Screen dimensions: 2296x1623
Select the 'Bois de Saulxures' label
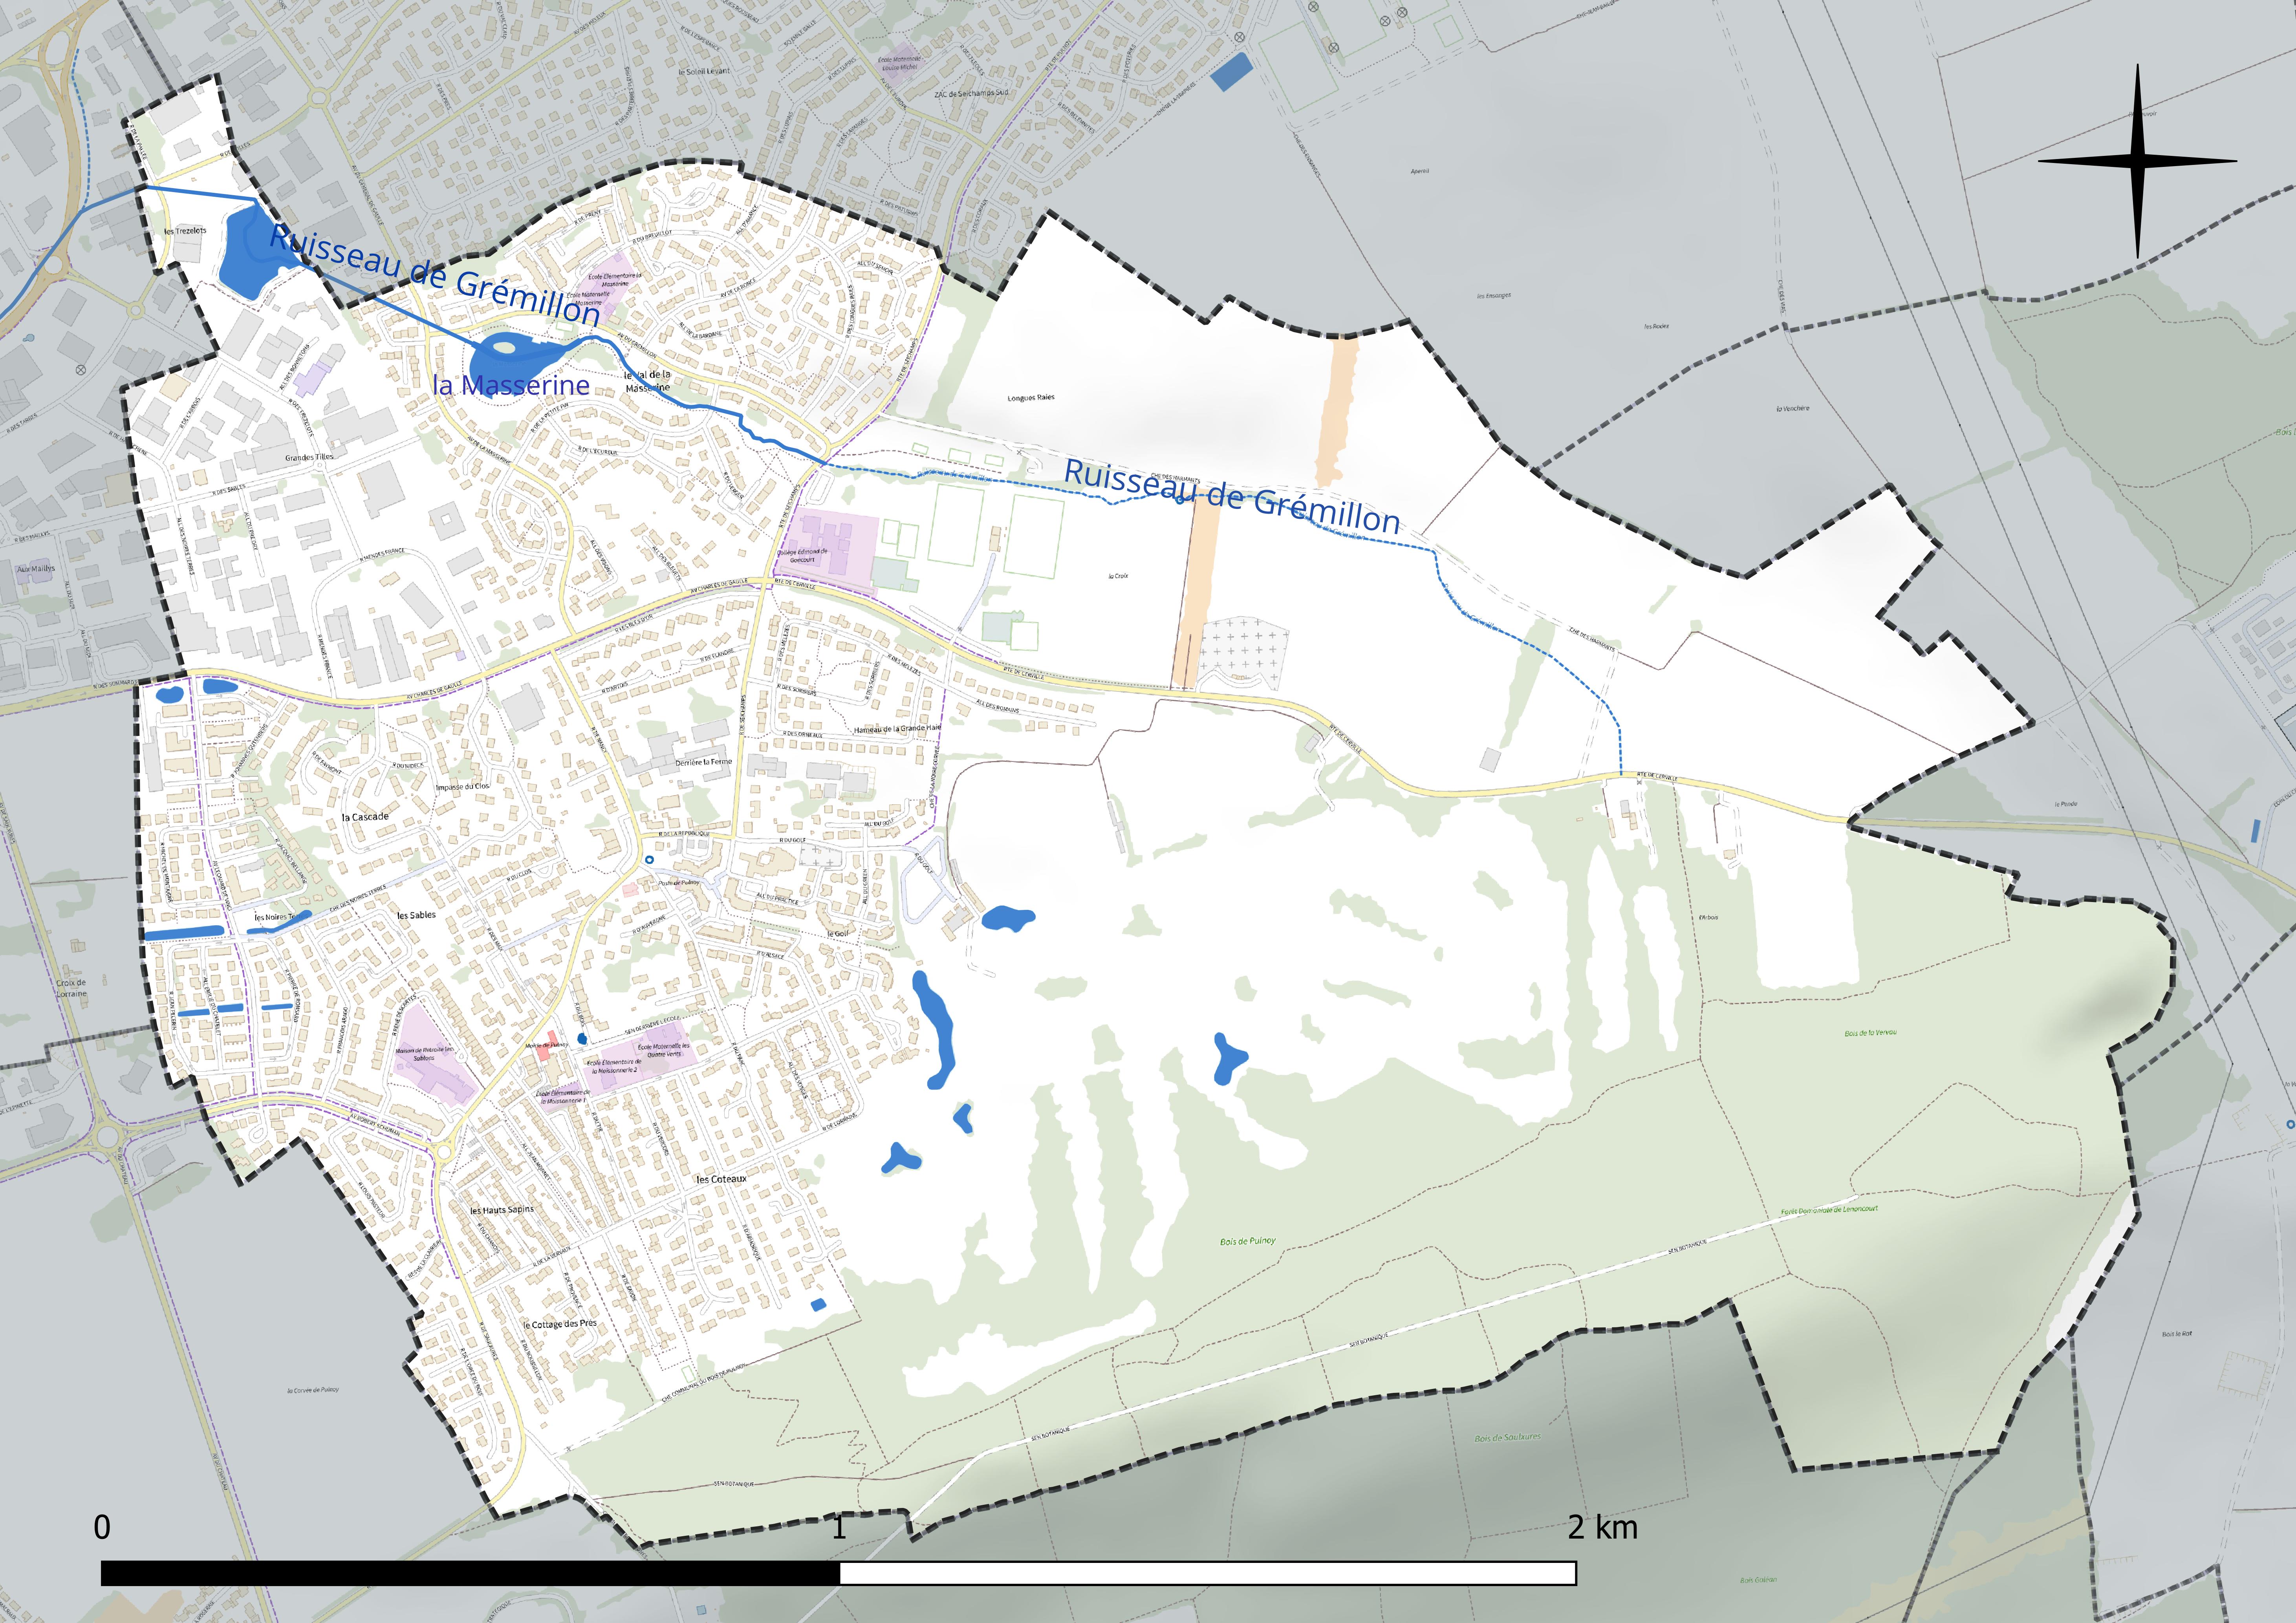tap(1508, 1438)
